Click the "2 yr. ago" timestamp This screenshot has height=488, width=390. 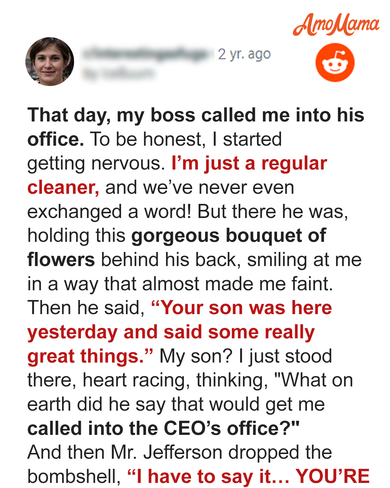coord(244,54)
